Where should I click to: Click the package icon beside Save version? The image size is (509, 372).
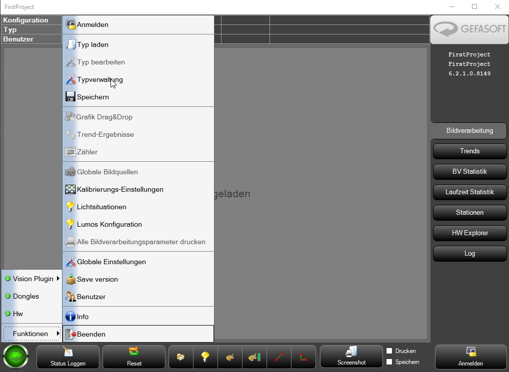pos(70,279)
